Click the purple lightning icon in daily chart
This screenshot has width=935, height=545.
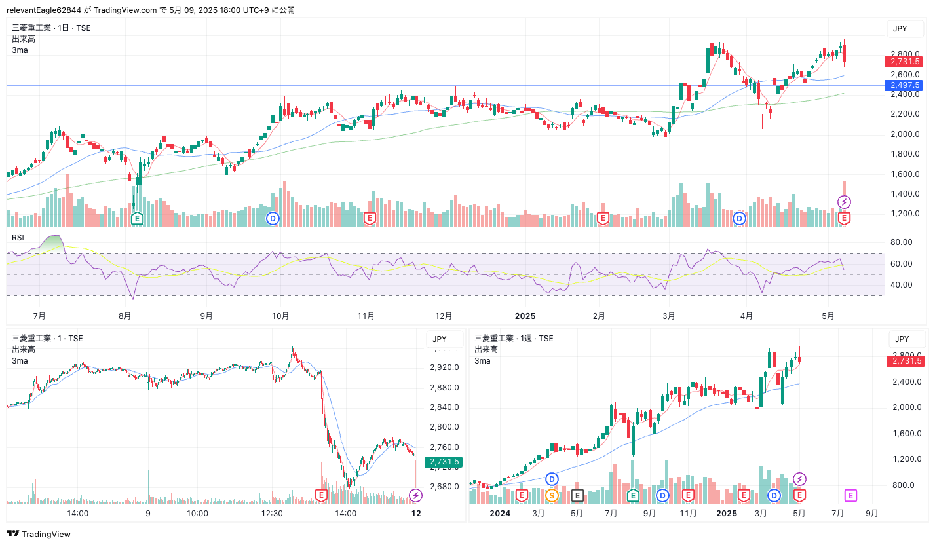point(845,202)
